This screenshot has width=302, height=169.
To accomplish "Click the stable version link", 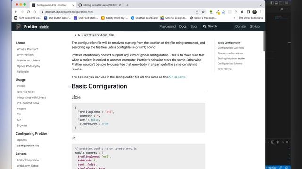I will coord(44,27).
